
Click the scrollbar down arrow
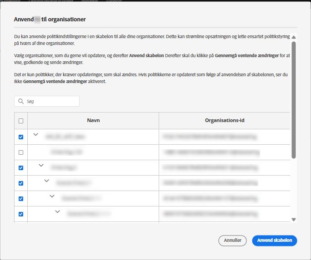click(x=294, y=220)
